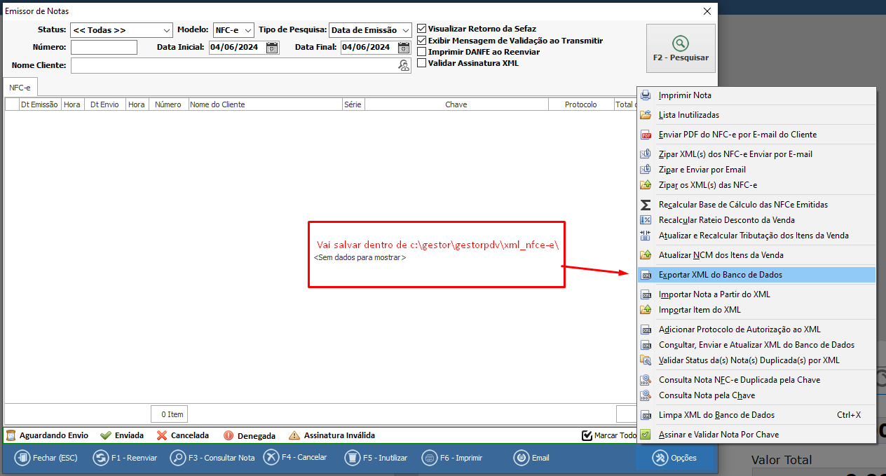
Task: Click the Fechar (ESC) button
Action: pyautogui.click(x=46, y=458)
